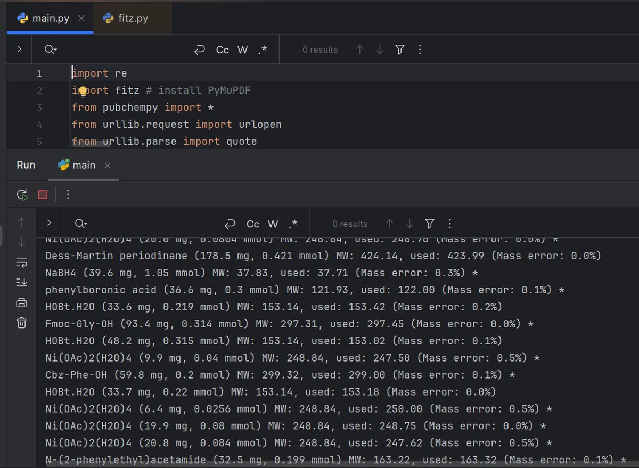Toggle Regex (.*) option in editor search
Image resolution: width=639 pixels, height=468 pixels.
[263, 50]
